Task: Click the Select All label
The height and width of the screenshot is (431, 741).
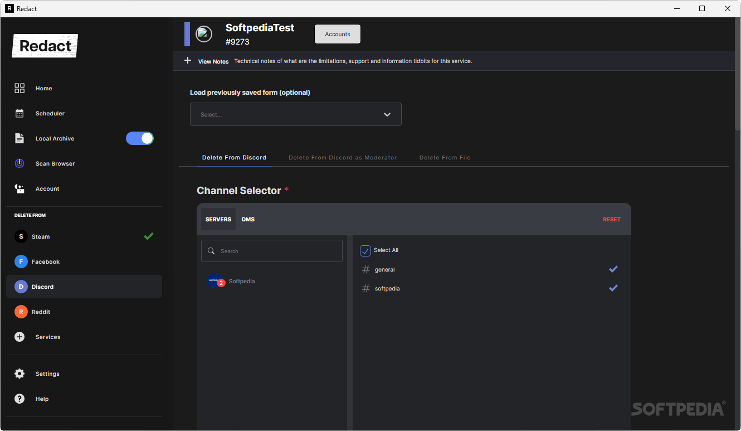Action: 386,250
